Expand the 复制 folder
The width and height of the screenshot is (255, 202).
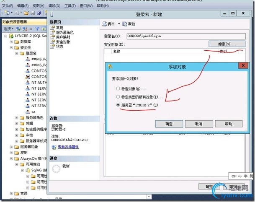[x=11, y=153]
